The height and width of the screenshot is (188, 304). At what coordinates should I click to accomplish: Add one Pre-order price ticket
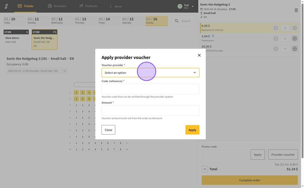[x=294, y=49]
